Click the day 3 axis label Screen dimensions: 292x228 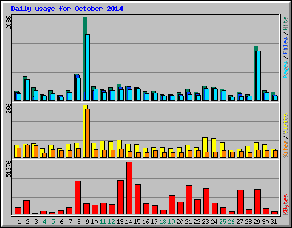click(36, 222)
